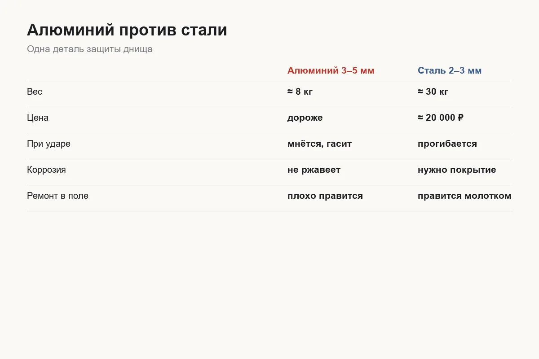
Task: Click the "Вес" row label
Action: [x=35, y=92]
